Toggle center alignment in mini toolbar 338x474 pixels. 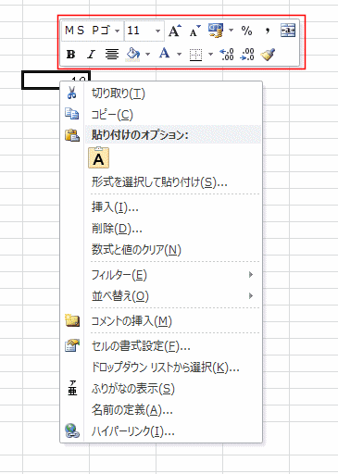point(112,55)
